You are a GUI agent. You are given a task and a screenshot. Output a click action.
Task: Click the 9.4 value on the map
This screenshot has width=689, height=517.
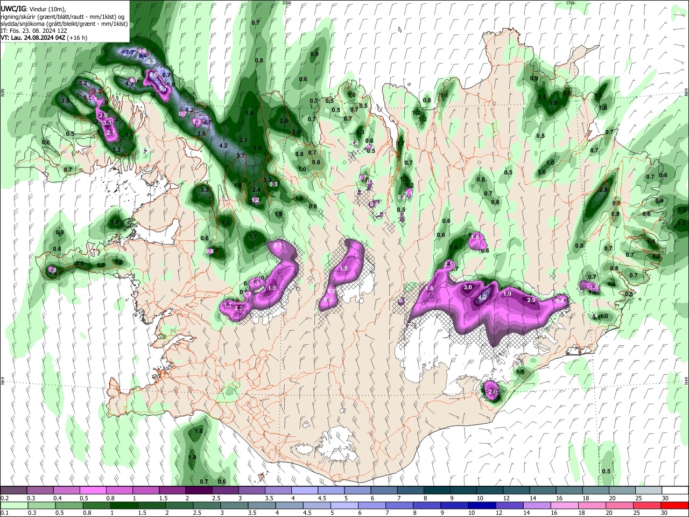(143, 56)
